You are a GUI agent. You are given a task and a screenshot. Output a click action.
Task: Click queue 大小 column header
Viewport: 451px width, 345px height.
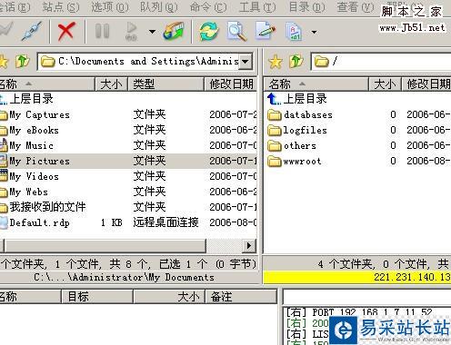tap(169, 296)
